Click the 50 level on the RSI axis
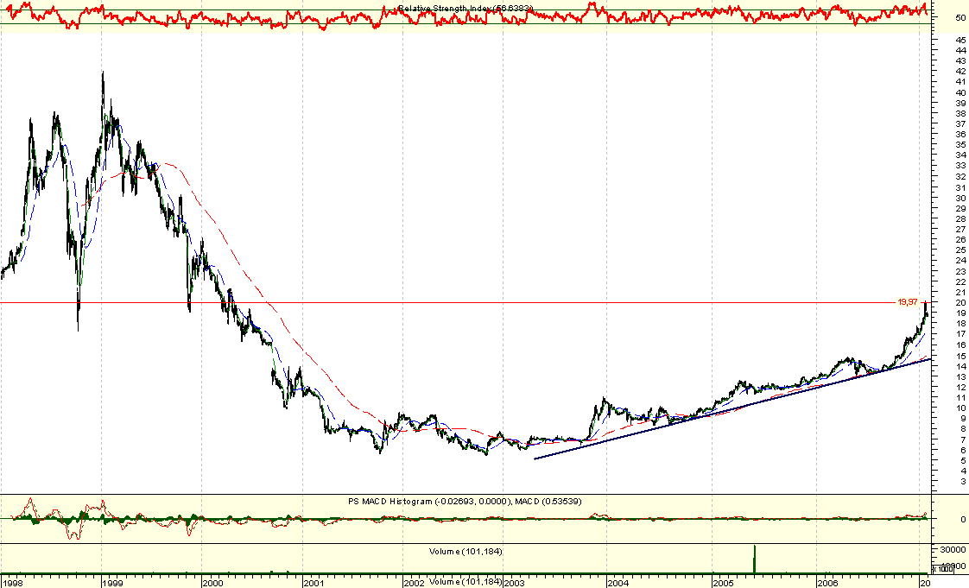 [960, 18]
